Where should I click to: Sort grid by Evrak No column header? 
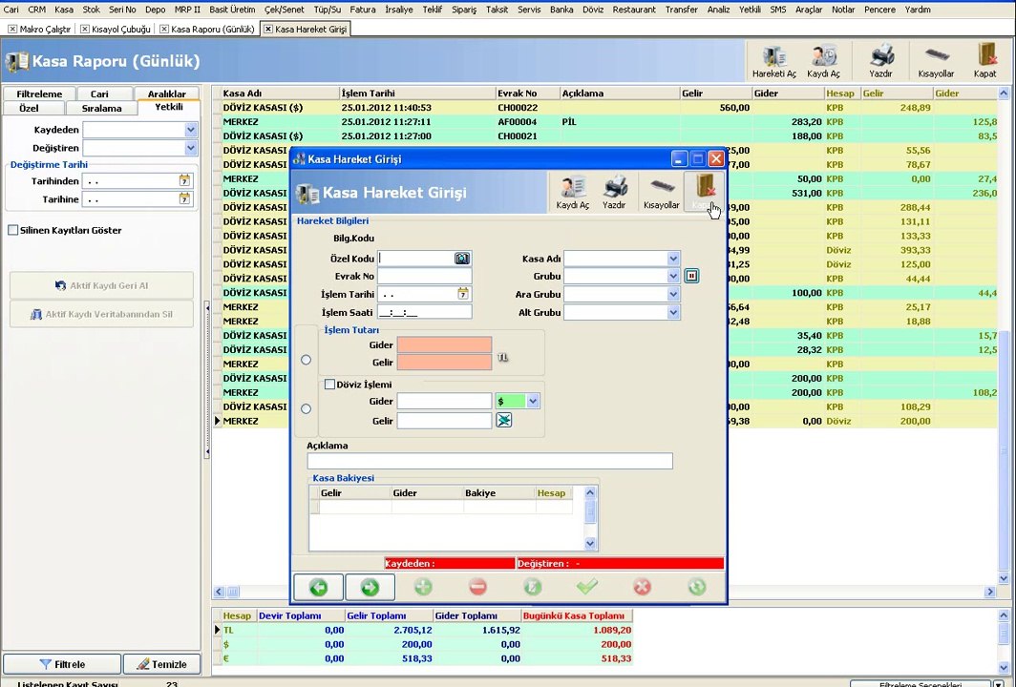527,94
